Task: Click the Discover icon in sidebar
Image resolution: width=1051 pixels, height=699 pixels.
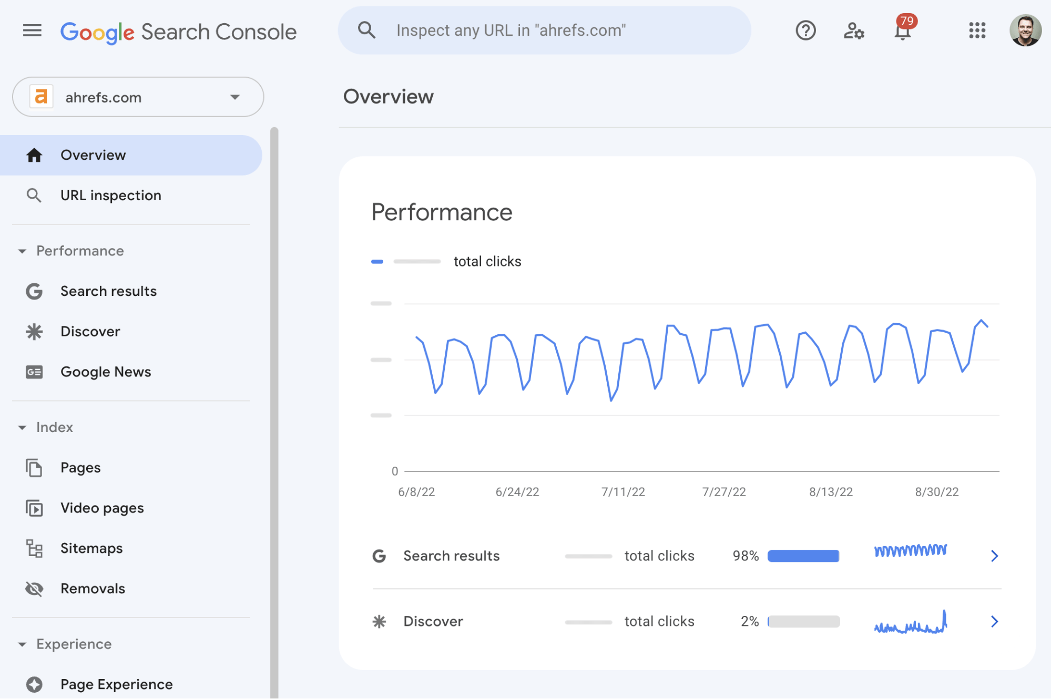Action: [33, 330]
